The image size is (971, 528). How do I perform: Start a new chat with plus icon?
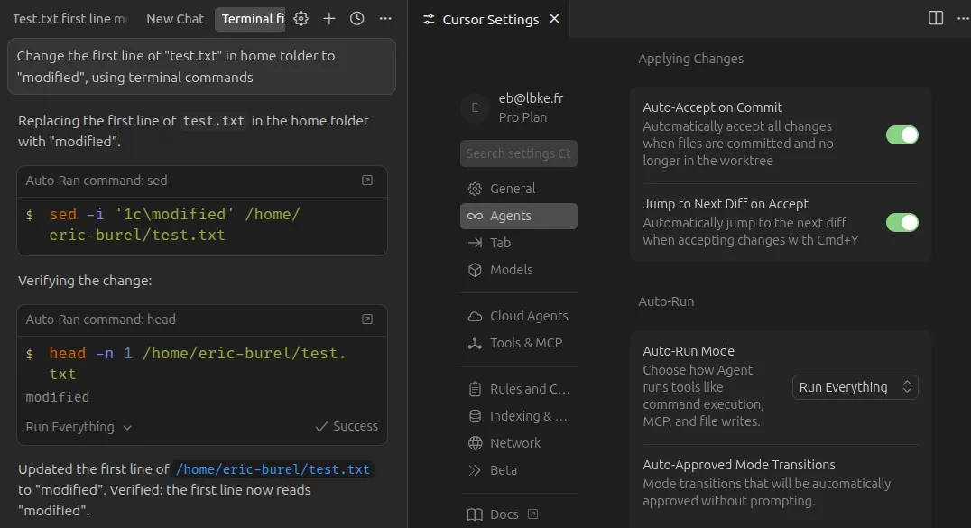point(329,19)
